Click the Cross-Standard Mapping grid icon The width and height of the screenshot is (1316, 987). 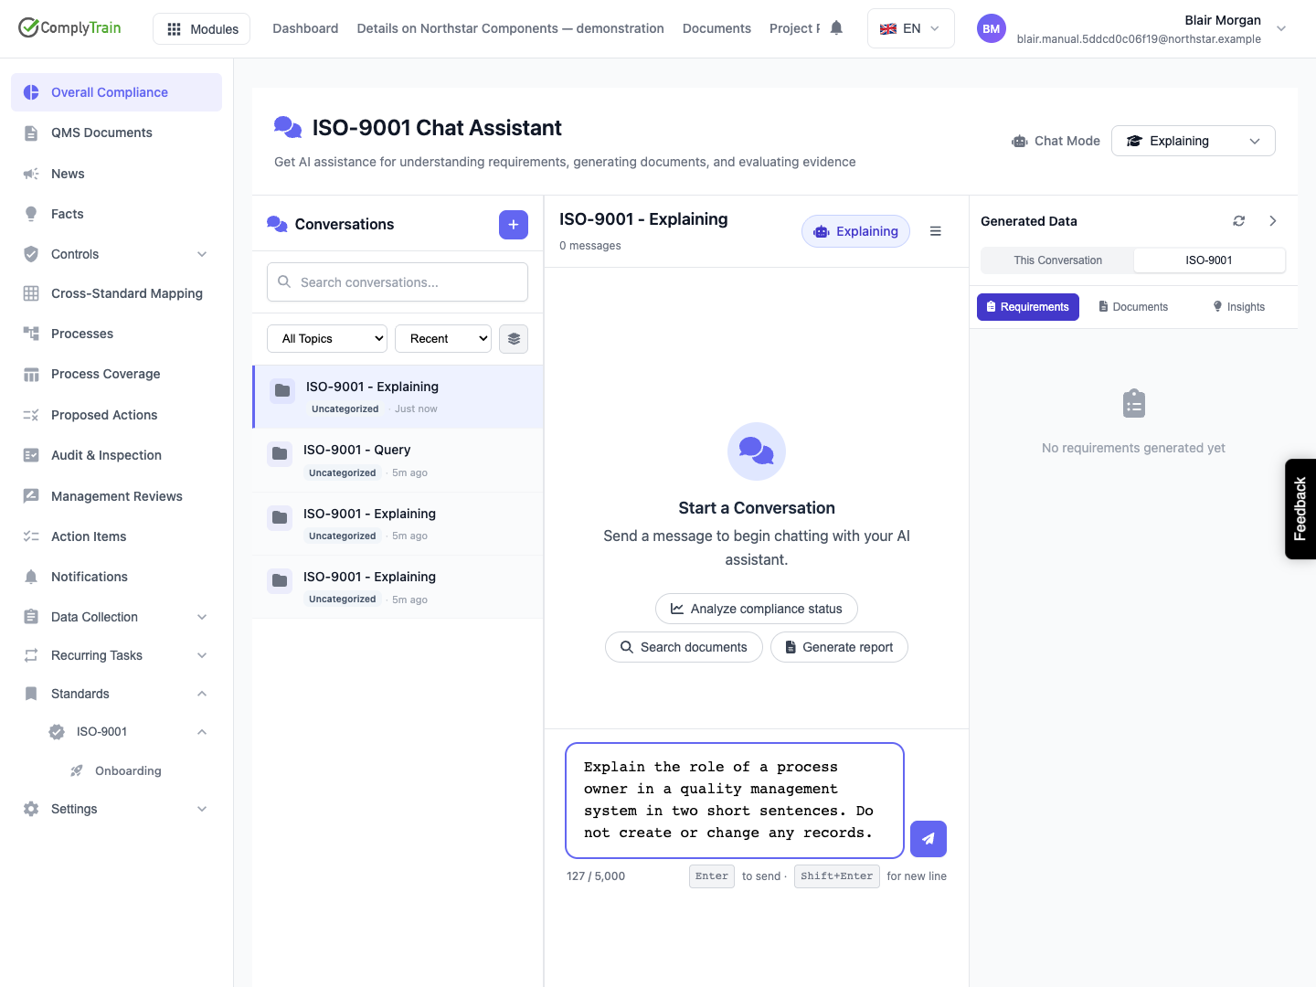(x=31, y=293)
